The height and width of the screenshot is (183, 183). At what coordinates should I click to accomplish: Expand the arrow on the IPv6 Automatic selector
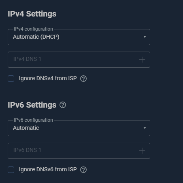pos(145,128)
